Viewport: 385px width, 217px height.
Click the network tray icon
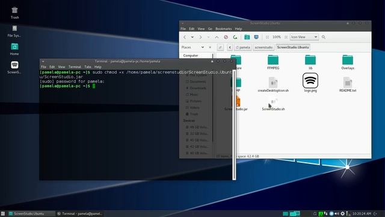click(x=326, y=213)
